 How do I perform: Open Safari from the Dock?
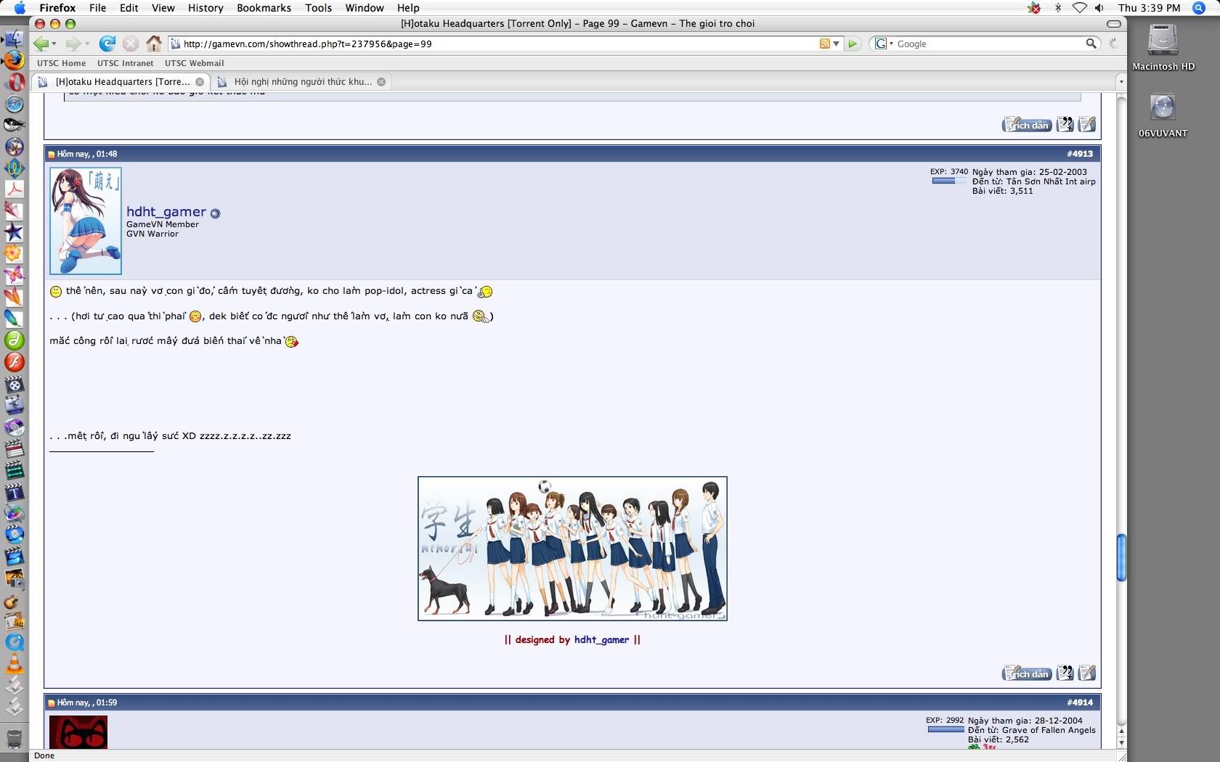tap(15, 104)
